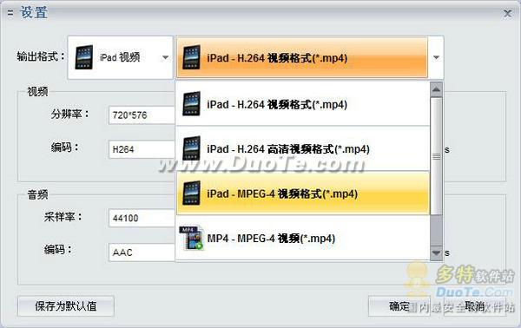Click iPad icon beside MPEG-4 视频格式 item
The width and height of the screenshot is (521, 328).
[x=191, y=194]
